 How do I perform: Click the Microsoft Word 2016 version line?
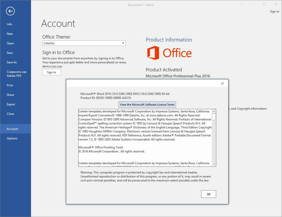coord(125,94)
